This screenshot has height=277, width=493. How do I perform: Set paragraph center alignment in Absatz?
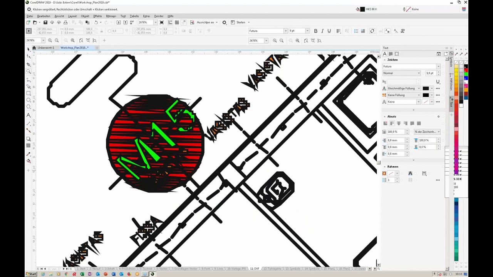coord(399,123)
